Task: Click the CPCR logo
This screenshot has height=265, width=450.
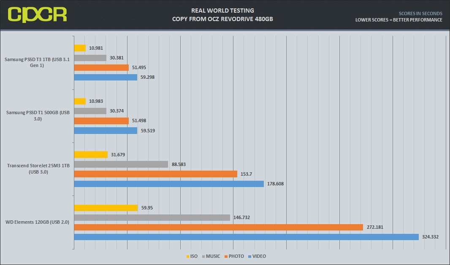Action: [x=37, y=15]
